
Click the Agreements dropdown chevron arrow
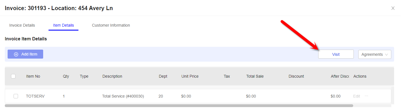pos(386,55)
